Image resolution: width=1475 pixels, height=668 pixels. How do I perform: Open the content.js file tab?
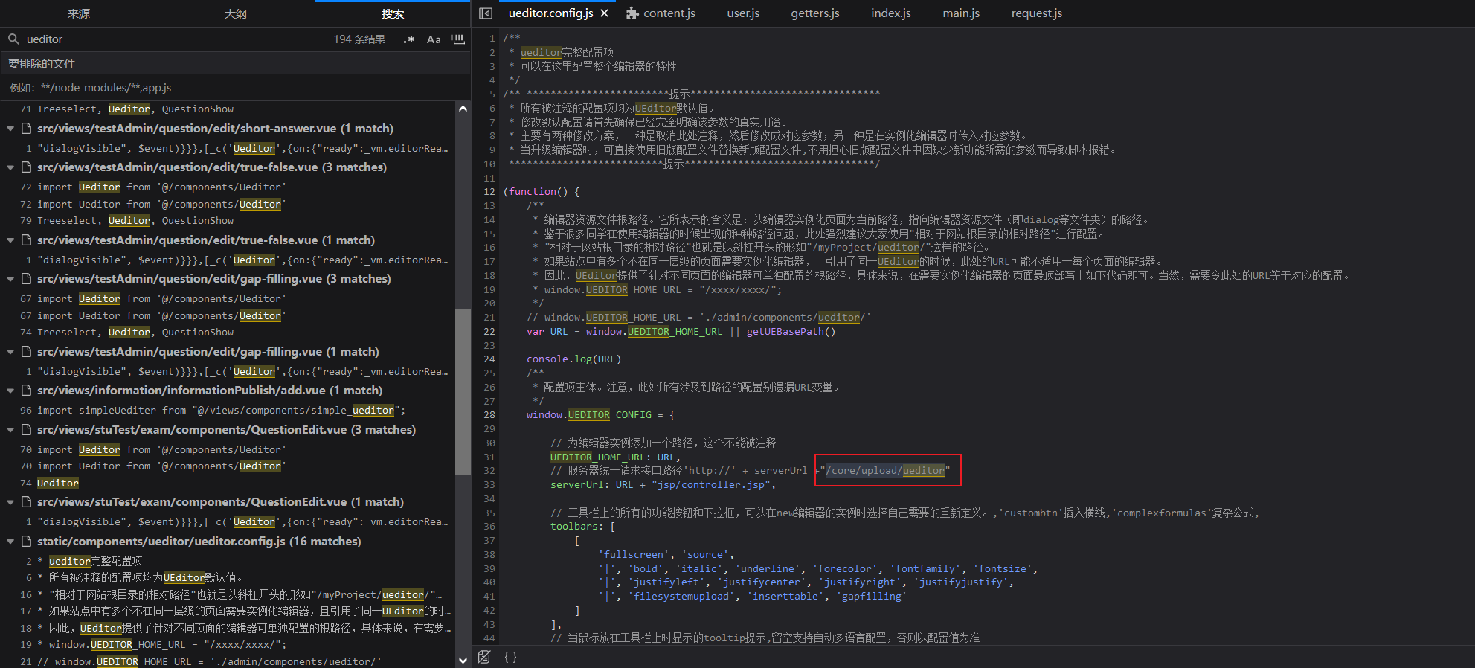[669, 13]
